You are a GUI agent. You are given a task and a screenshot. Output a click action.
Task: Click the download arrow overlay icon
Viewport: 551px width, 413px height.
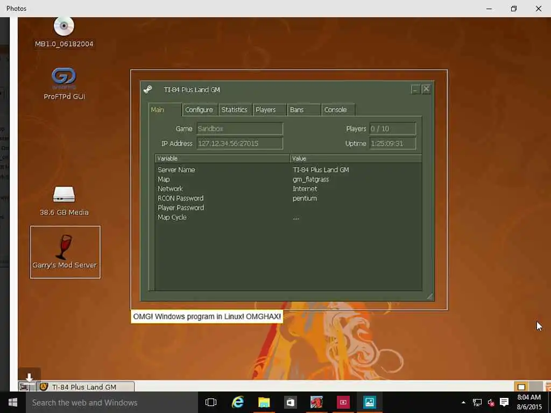[x=30, y=378]
